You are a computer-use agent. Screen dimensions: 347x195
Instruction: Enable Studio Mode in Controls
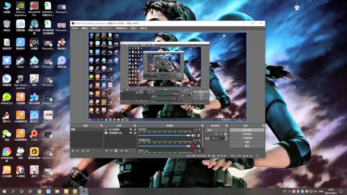pyautogui.click(x=247, y=138)
